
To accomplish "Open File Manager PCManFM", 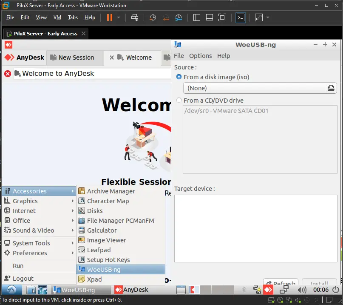I will [121, 220].
